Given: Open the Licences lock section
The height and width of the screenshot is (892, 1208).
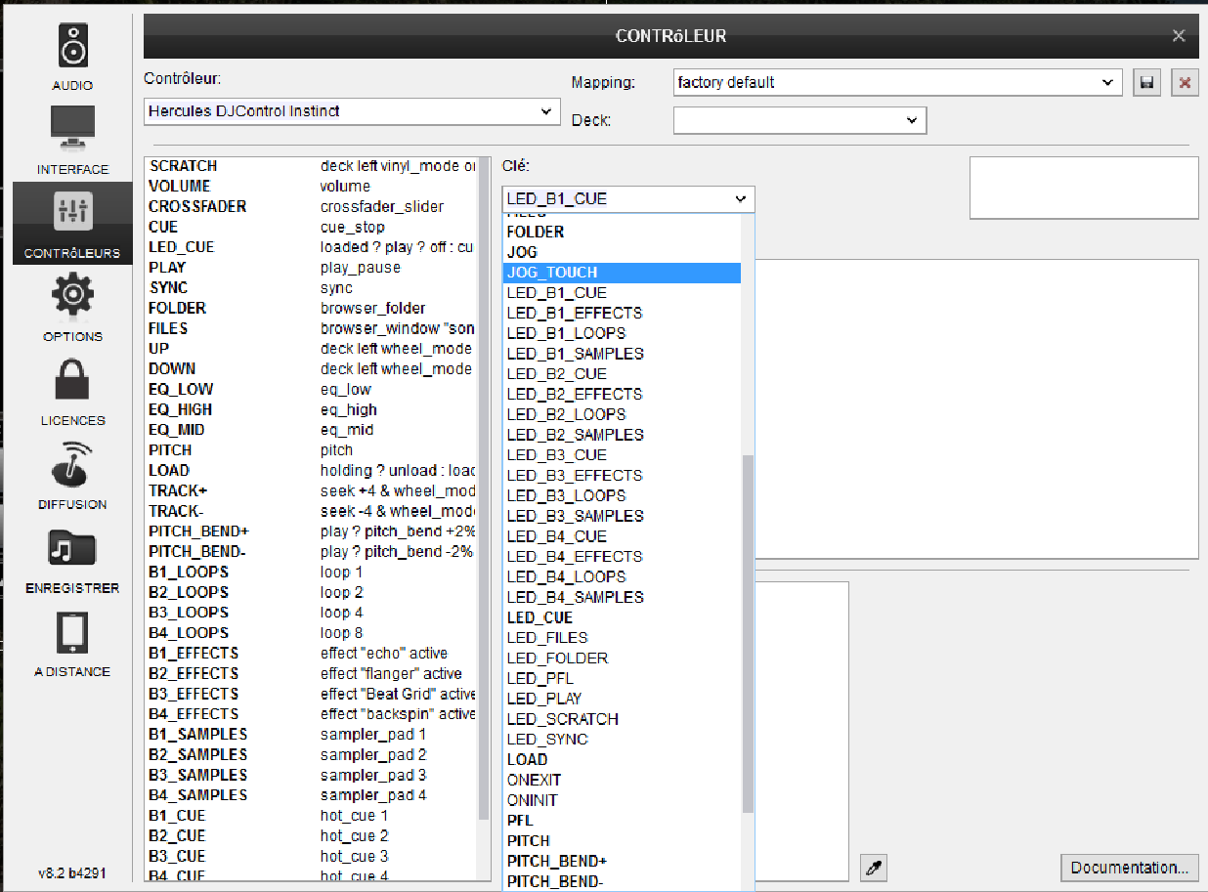Looking at the screenshot, I should 72,392.
